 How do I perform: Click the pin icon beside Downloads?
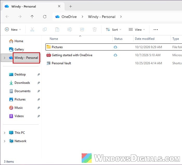pyautogui.click(x=39, y=83)
